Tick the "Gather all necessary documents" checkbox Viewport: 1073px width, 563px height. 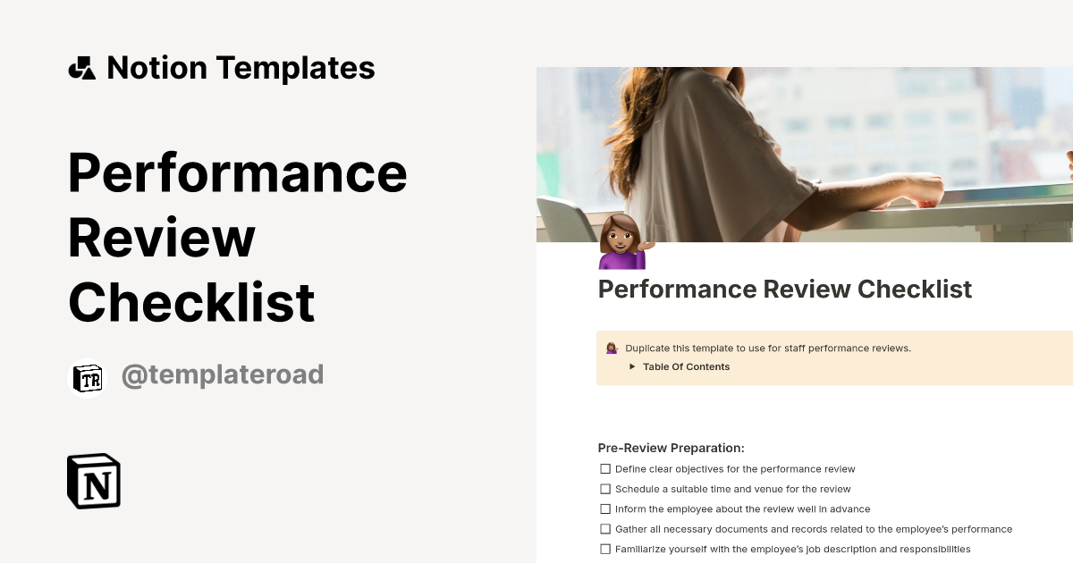[x=605, y=528]
